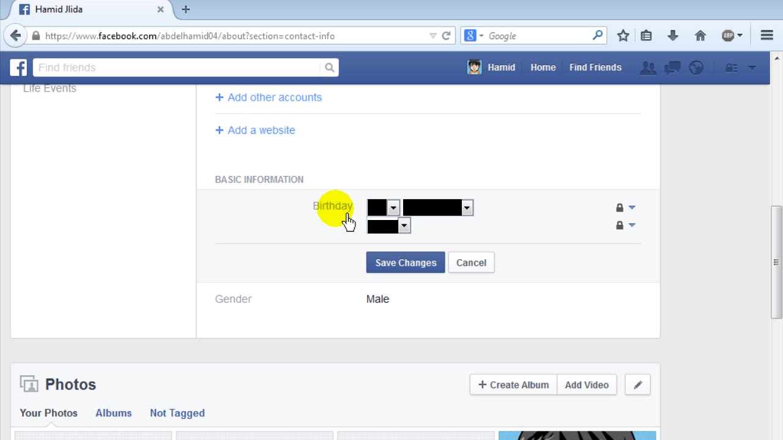Open privacy selector for birthday day and month
The image size is (783, 440).
(x=625, y=208)
